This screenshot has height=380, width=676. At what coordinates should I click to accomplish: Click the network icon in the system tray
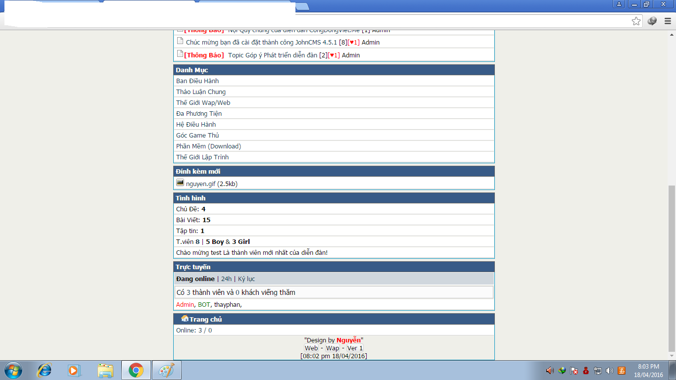598,371
